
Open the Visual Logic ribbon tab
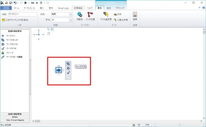(63, 8)
